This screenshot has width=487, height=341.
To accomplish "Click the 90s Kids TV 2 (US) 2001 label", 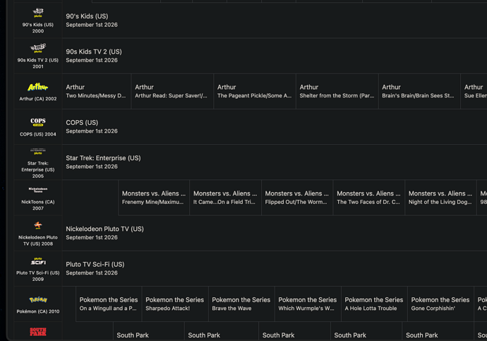I will pyautogui.click(x=38, y=63).
